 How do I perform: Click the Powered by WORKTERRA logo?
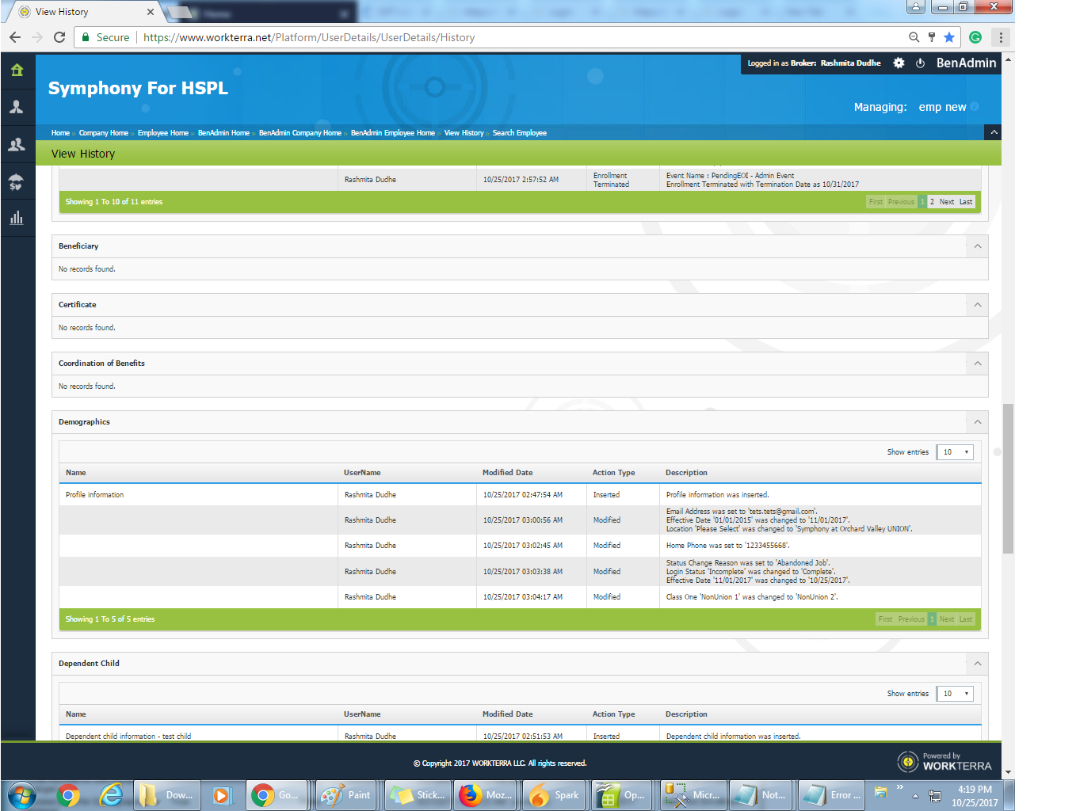pyautogui.click(x=944, y=762)
